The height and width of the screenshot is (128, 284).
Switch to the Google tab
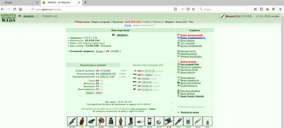point(18,2)
